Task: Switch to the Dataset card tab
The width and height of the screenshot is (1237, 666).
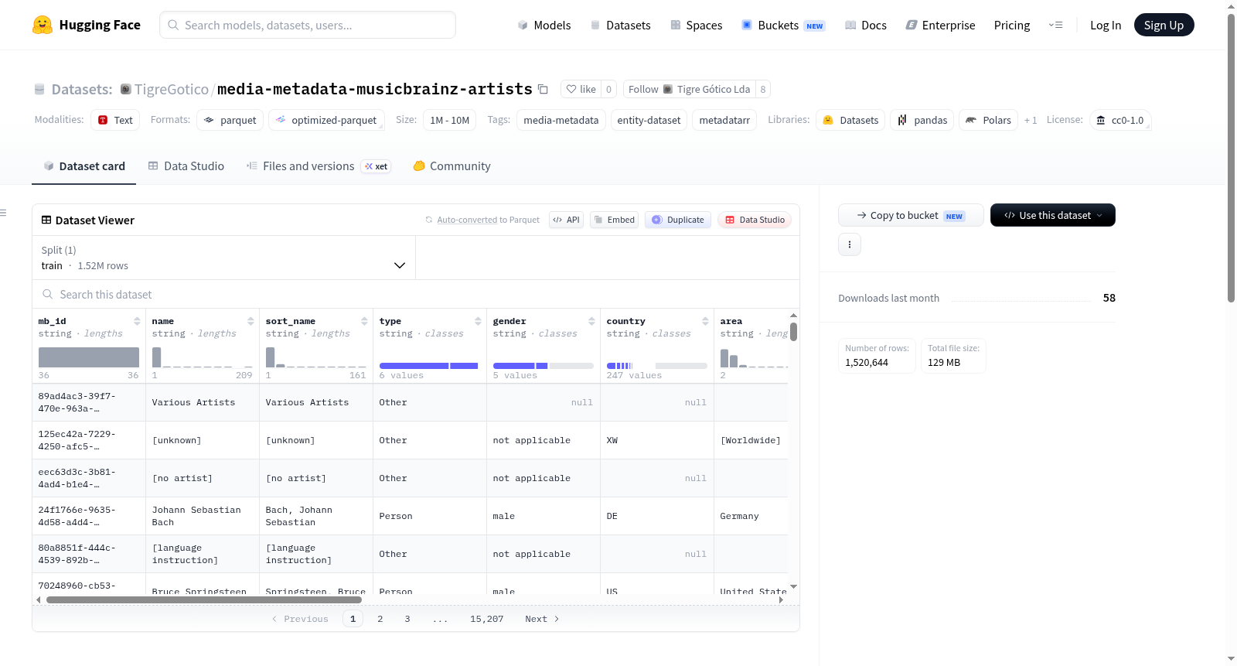Action: click(83, 166)
